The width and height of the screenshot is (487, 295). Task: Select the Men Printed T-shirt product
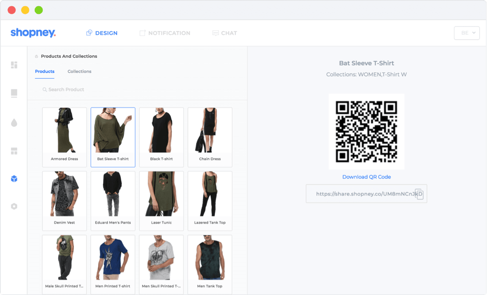click(x=113, y=264)
